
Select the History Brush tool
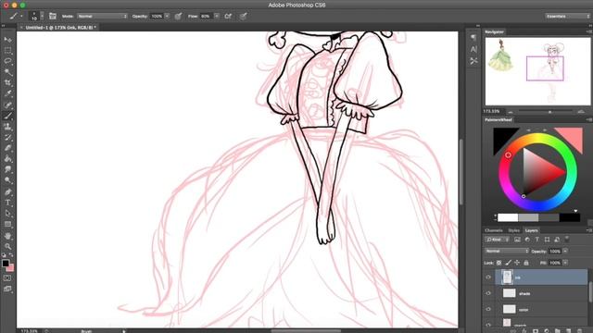coord(7,138)
